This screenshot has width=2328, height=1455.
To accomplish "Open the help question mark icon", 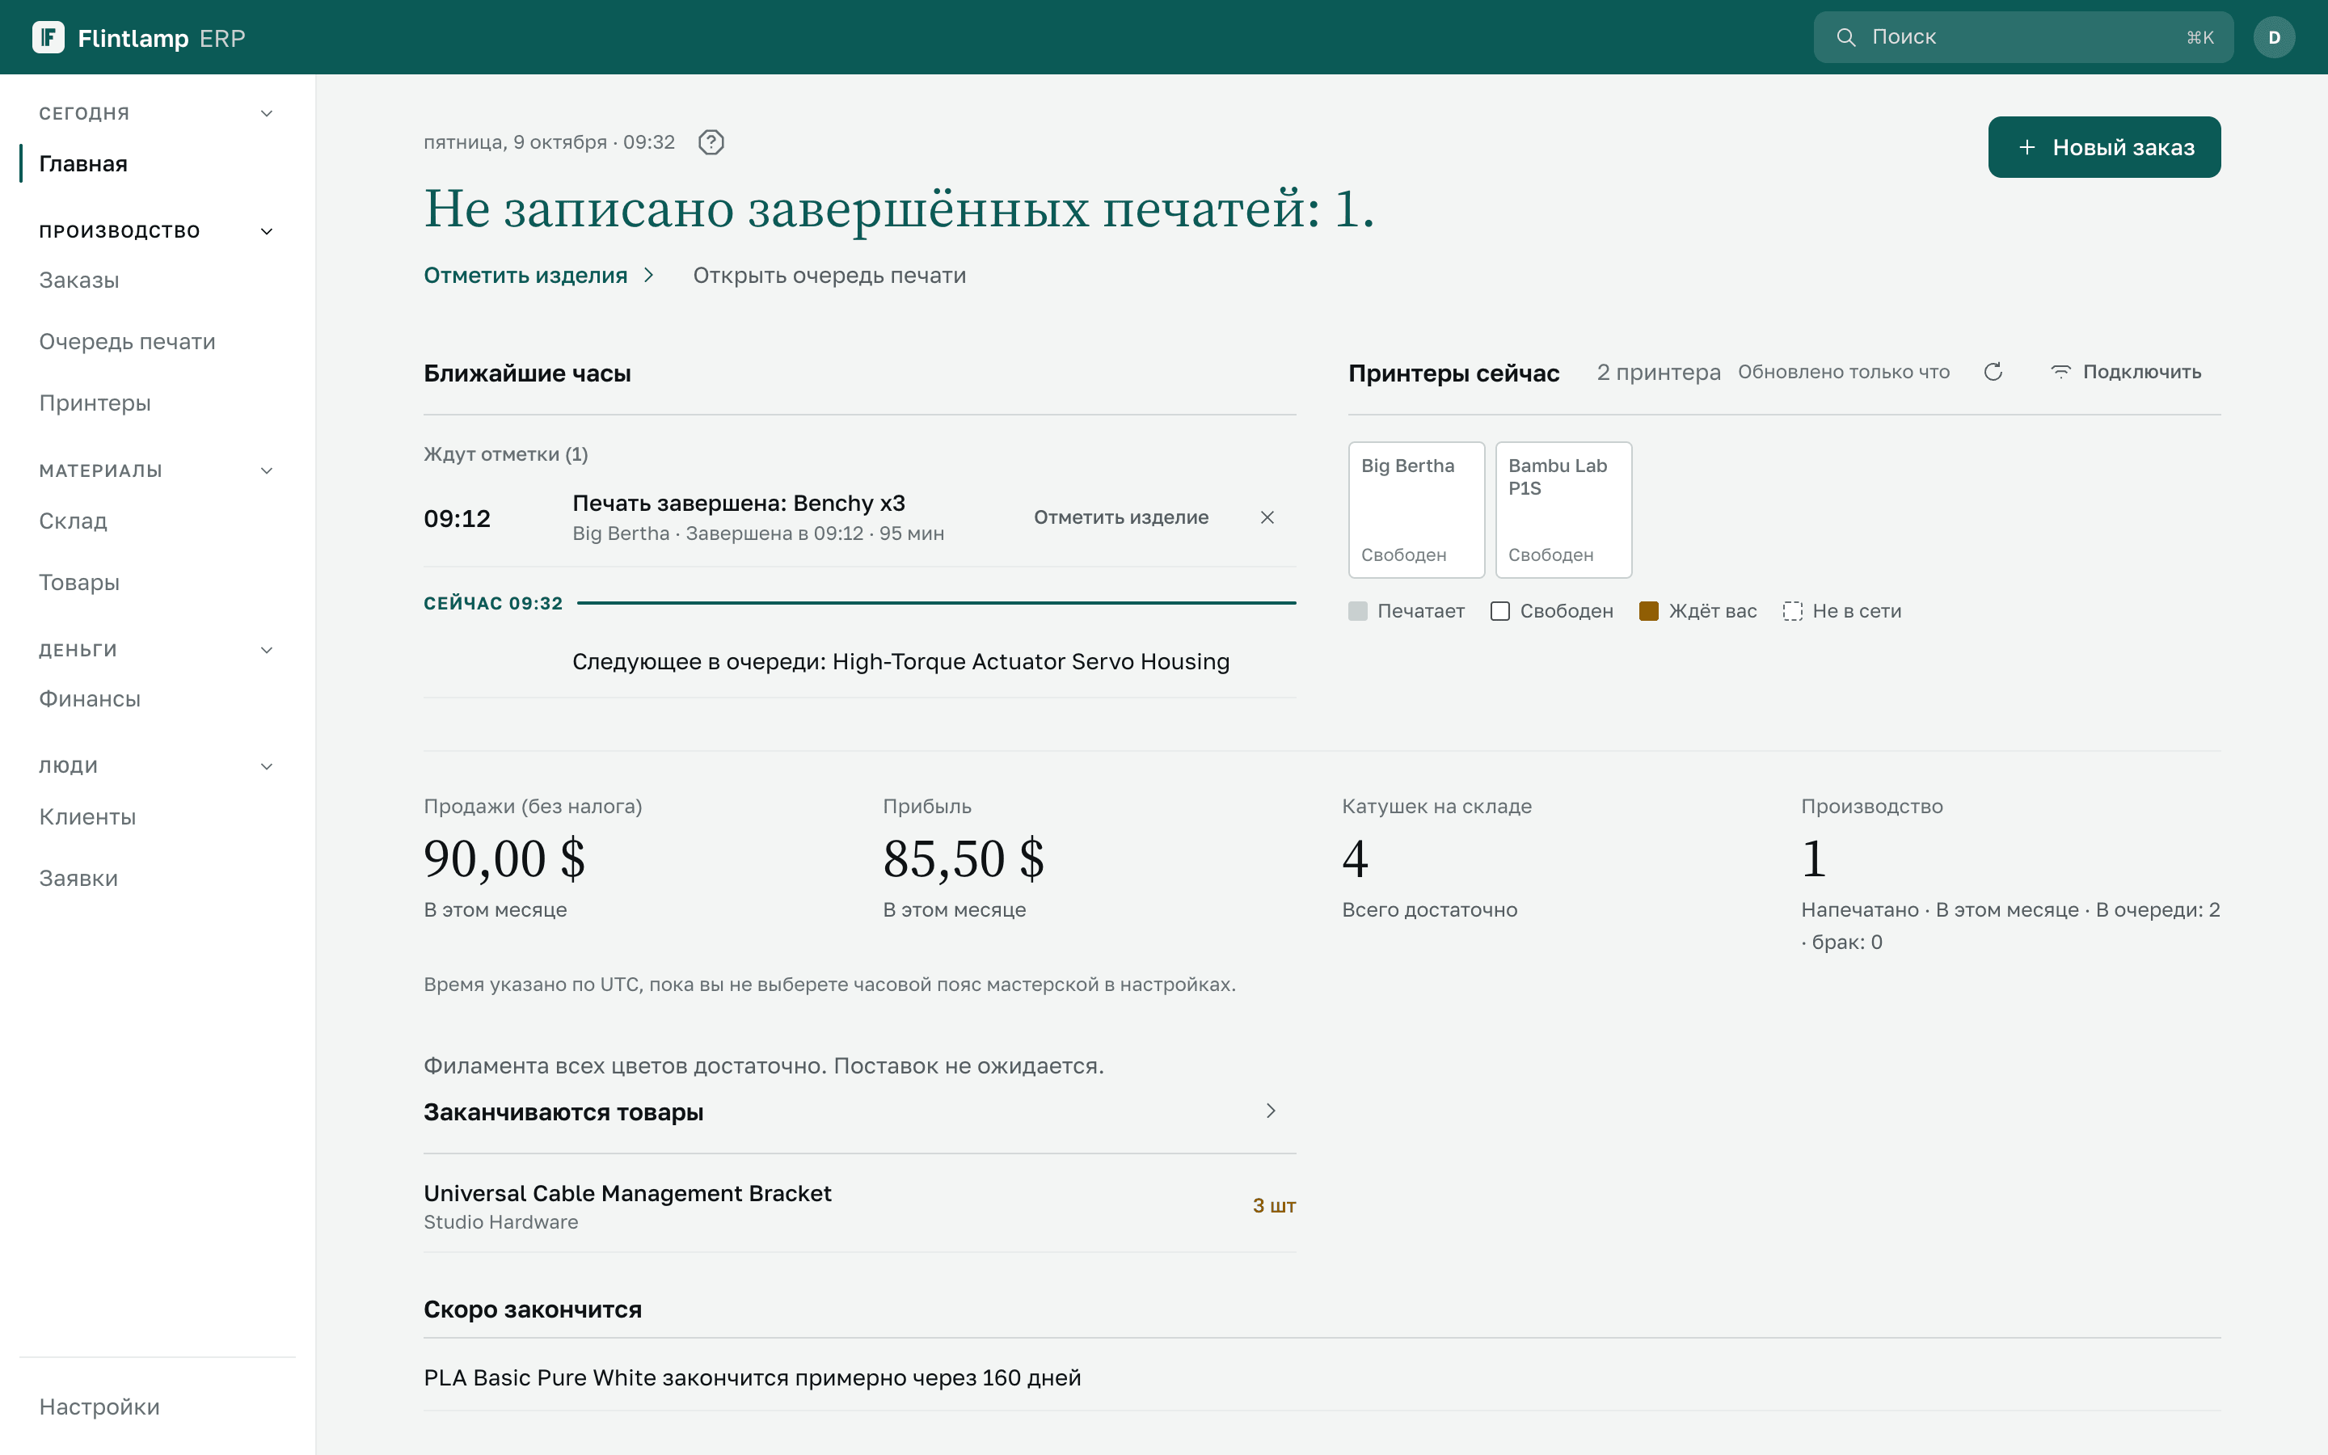I will tap(711, 142).
